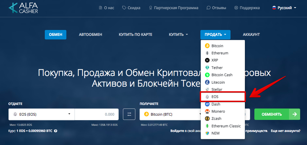Screen dimensions: 307x145
Task: Click the speech bubble icon by Отзывы
Action: (208, 8)
